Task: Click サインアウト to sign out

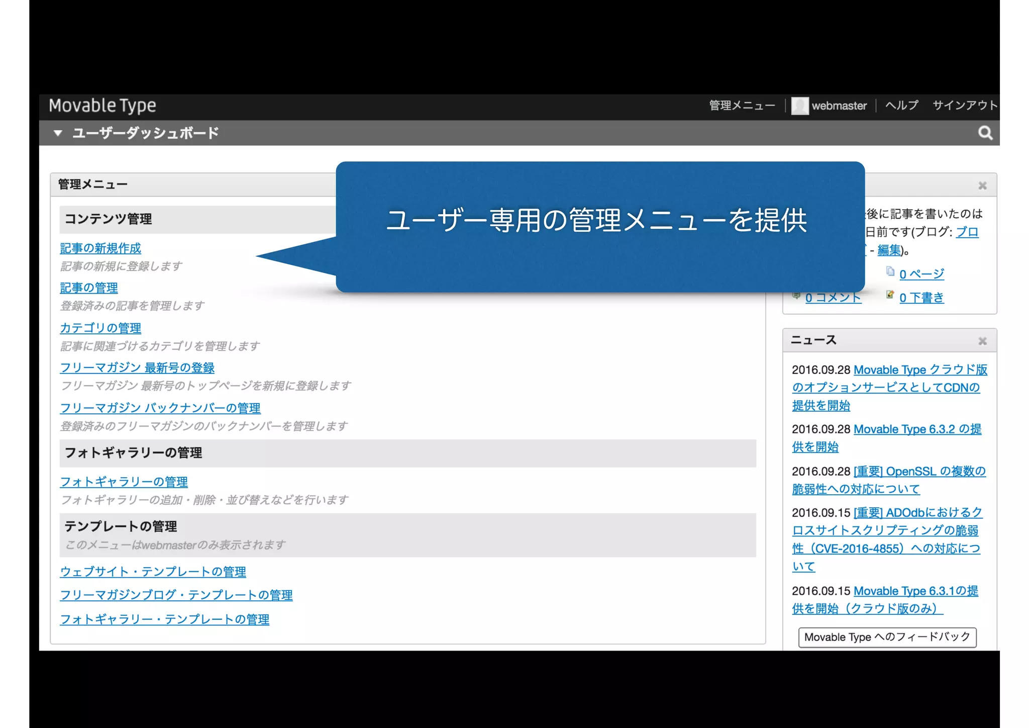Action: click(x=965, y=105)
